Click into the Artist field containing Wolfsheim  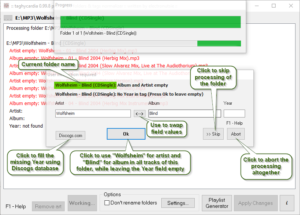93,113
